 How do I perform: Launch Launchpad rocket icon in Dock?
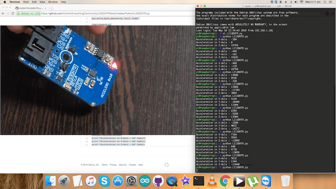click(64, 181)
